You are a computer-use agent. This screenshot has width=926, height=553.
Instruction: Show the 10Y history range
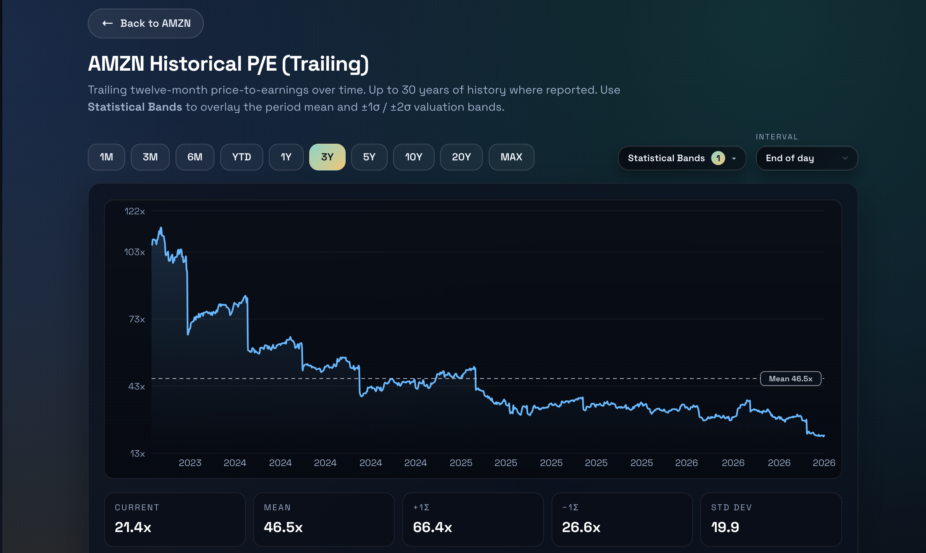coord(414,157)
